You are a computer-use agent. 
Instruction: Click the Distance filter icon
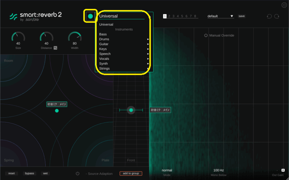[x=56, y=48]
